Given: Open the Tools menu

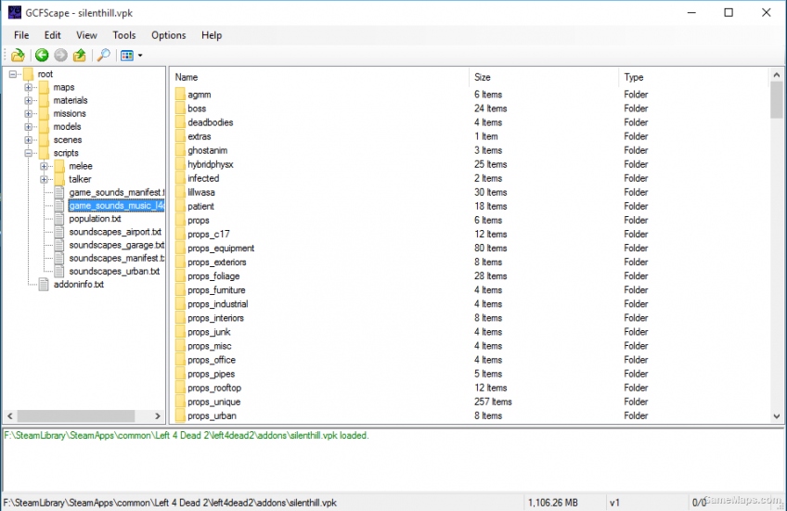Looking at the screenshot, I should (123, 35).
